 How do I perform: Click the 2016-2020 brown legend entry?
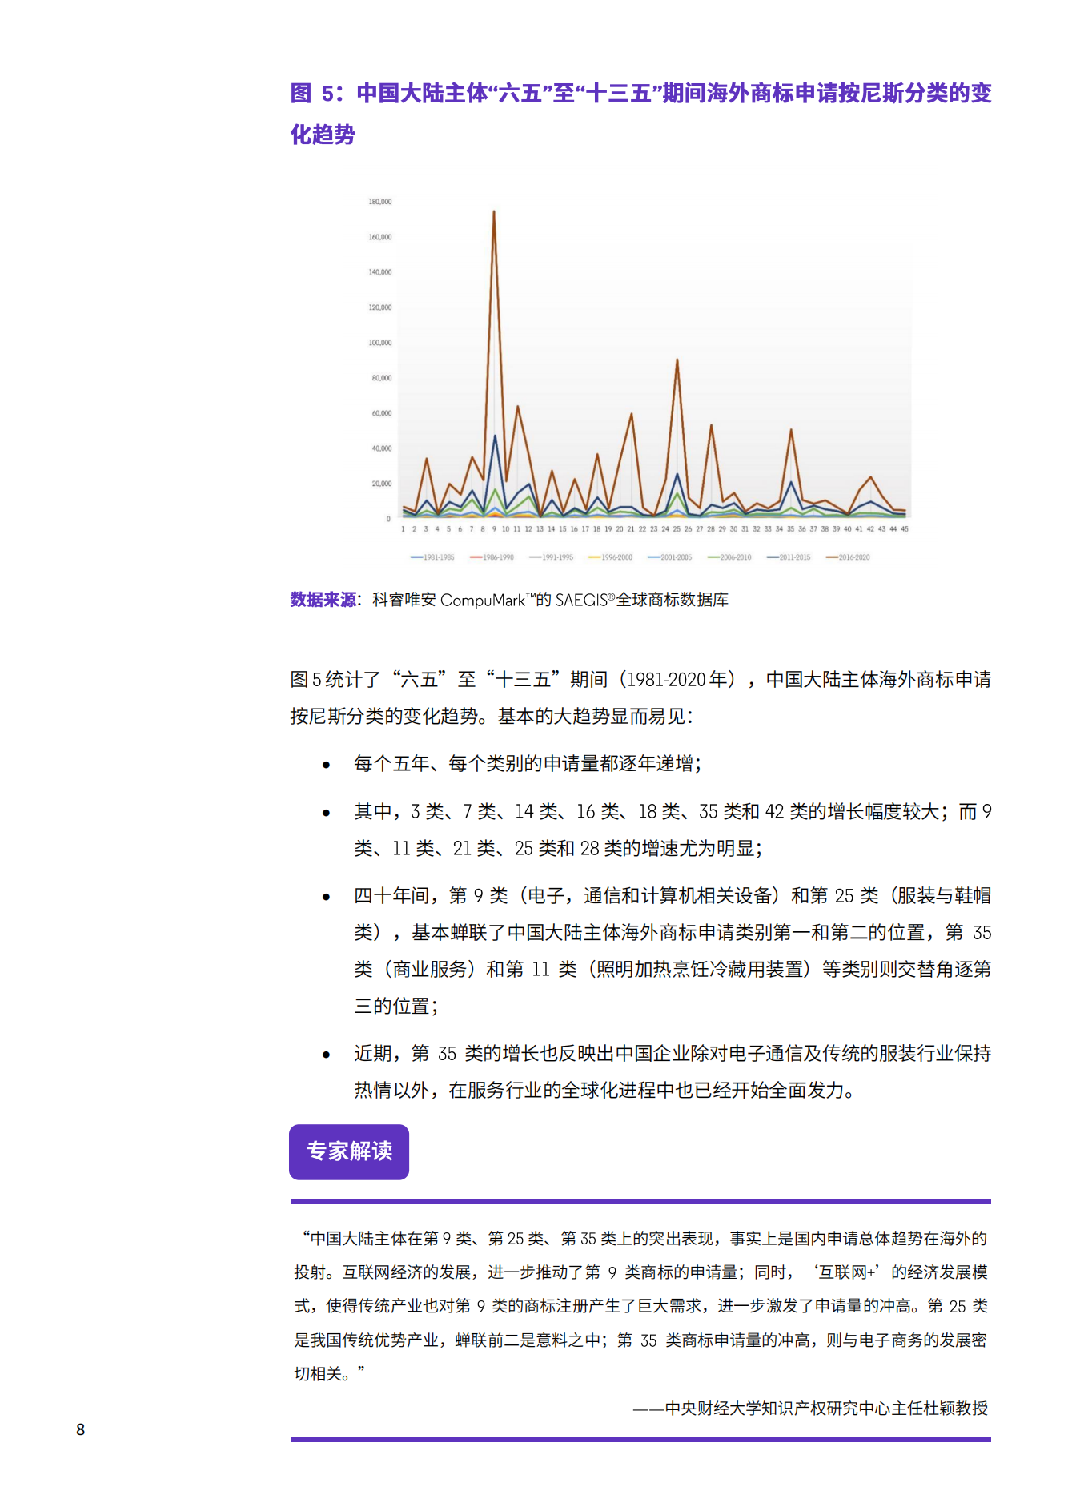pyautogui.click(x=848, y=557)
